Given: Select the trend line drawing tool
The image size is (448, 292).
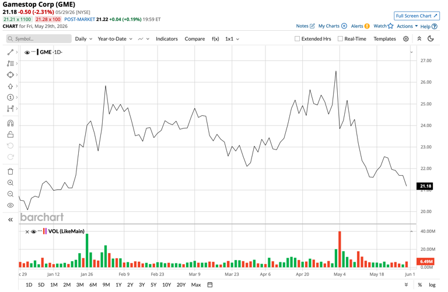Looking at the screenshot, I should point(10,52).
